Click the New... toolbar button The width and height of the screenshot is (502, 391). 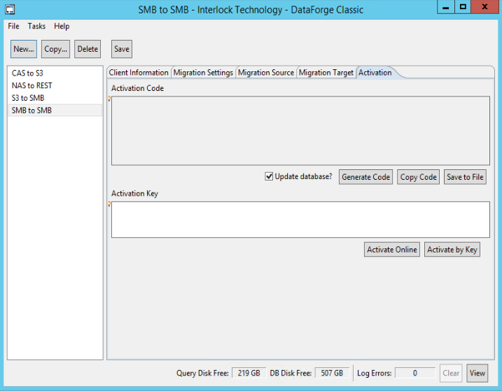pyautogui.click(x=23, y=49)
